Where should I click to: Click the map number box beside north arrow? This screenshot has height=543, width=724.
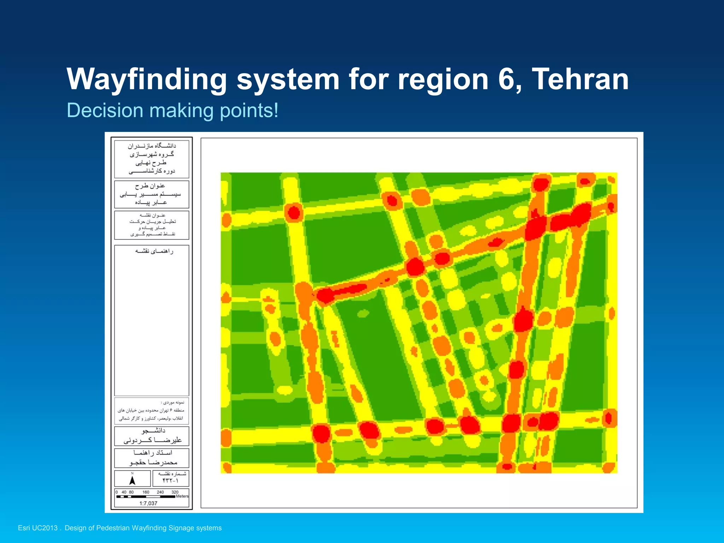pyautogui.click(x=171, y=478)
